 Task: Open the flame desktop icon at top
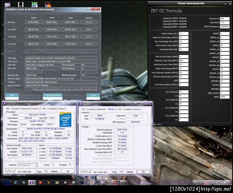(x=48, y=5)
